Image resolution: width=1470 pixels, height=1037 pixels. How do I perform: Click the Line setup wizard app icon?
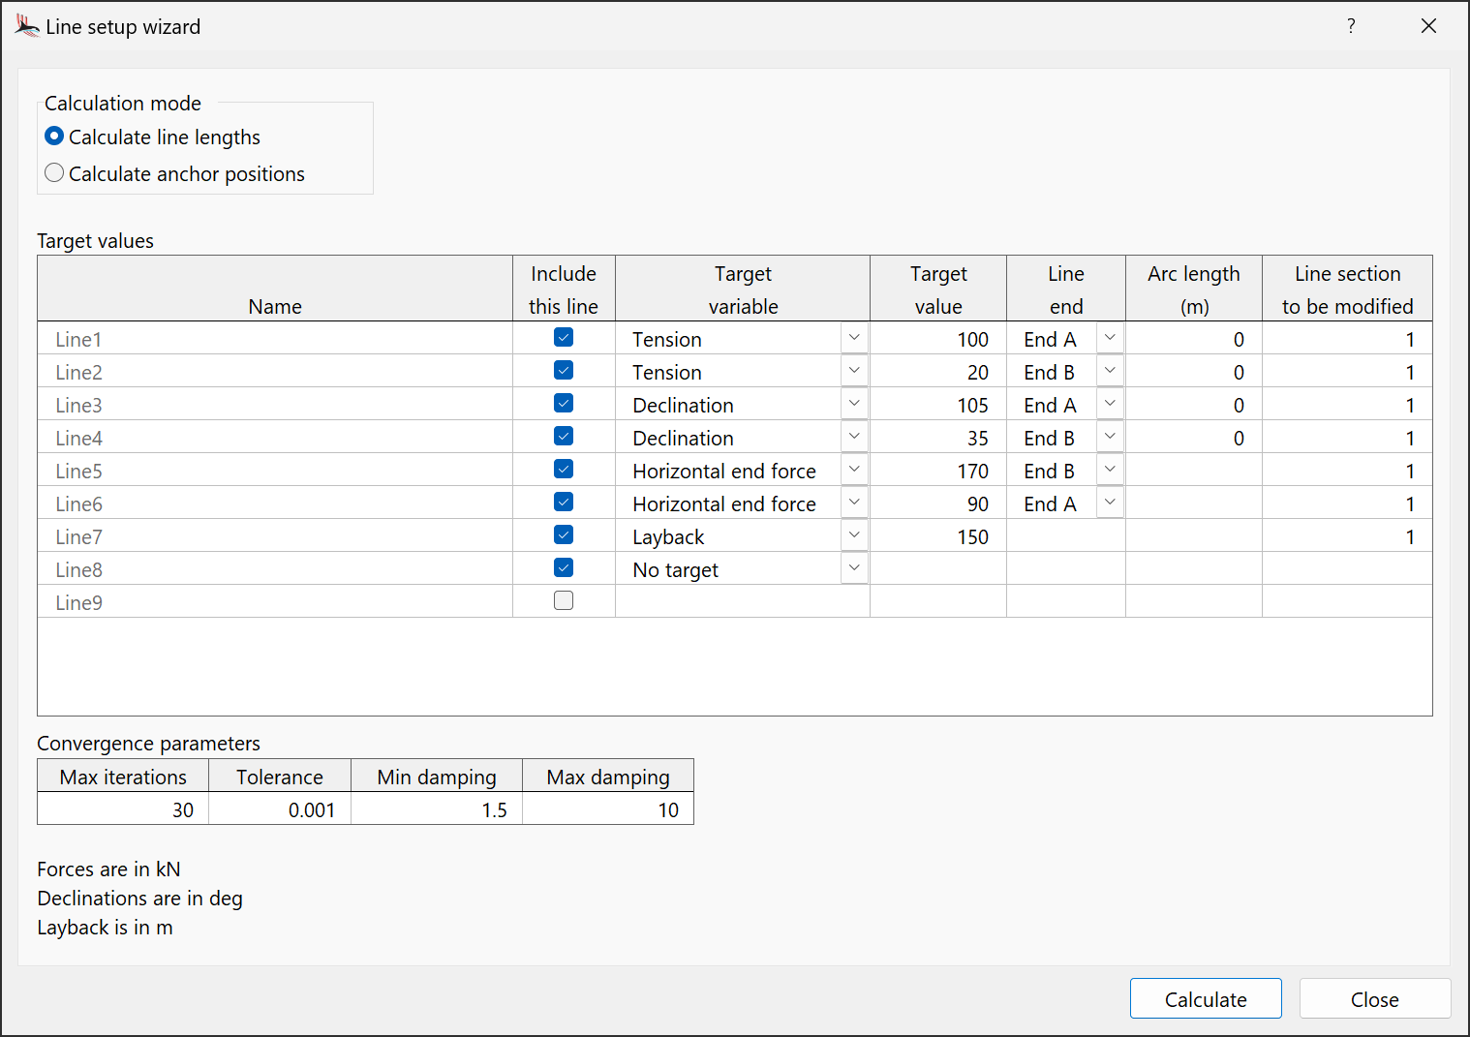pyautogui.click(x=26, y=26)
